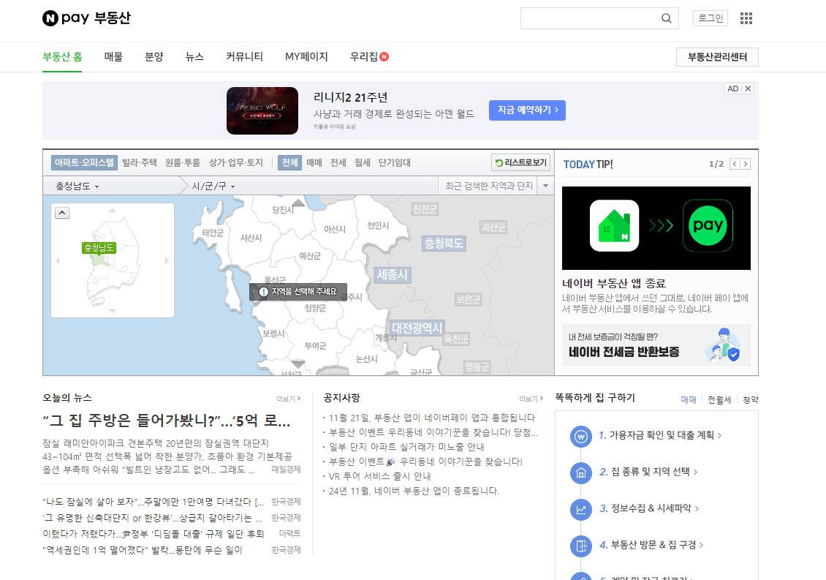Select the 상가·업무·토지 property type

point(236,162)
